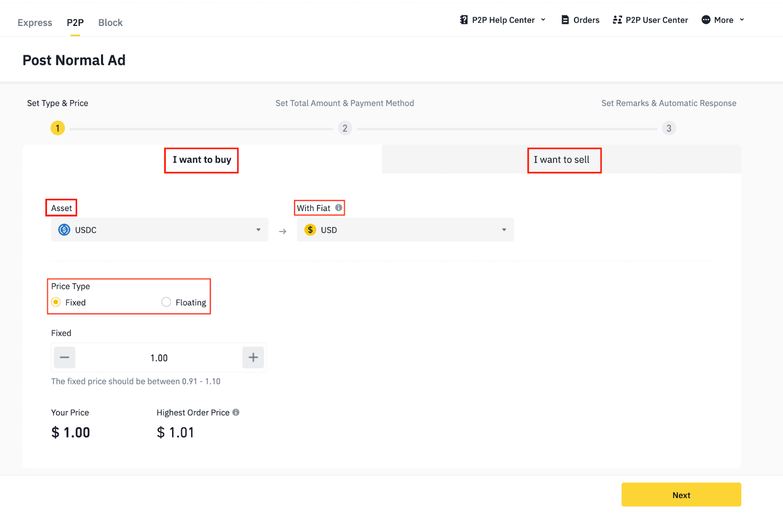Screen dimensions: 783x513
Task: Switch to the Express tab
Action: (x=35, y=22)
